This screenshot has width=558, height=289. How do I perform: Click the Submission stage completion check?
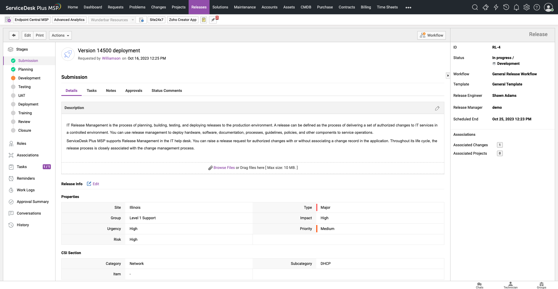click(x=13, y=60)
